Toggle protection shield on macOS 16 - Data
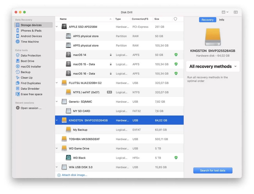This screenshot has width=254, height=194. pyautogui.click(x=176, y=73)
